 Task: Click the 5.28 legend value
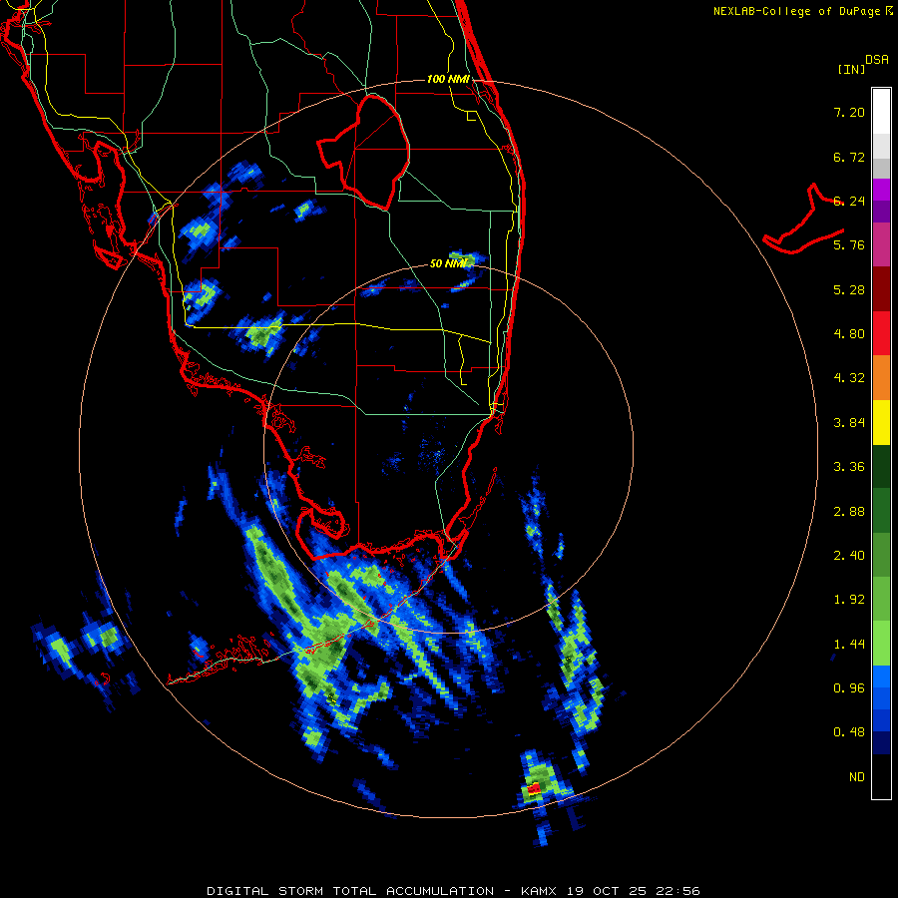coord(849,289)
